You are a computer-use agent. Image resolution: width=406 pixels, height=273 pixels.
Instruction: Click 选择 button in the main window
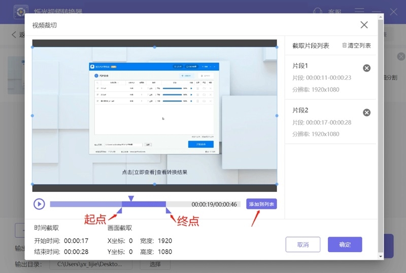[x=155, y=264]
